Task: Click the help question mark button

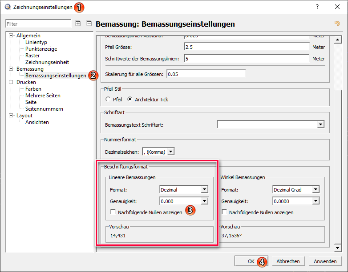Action: (x=317, y=7)
